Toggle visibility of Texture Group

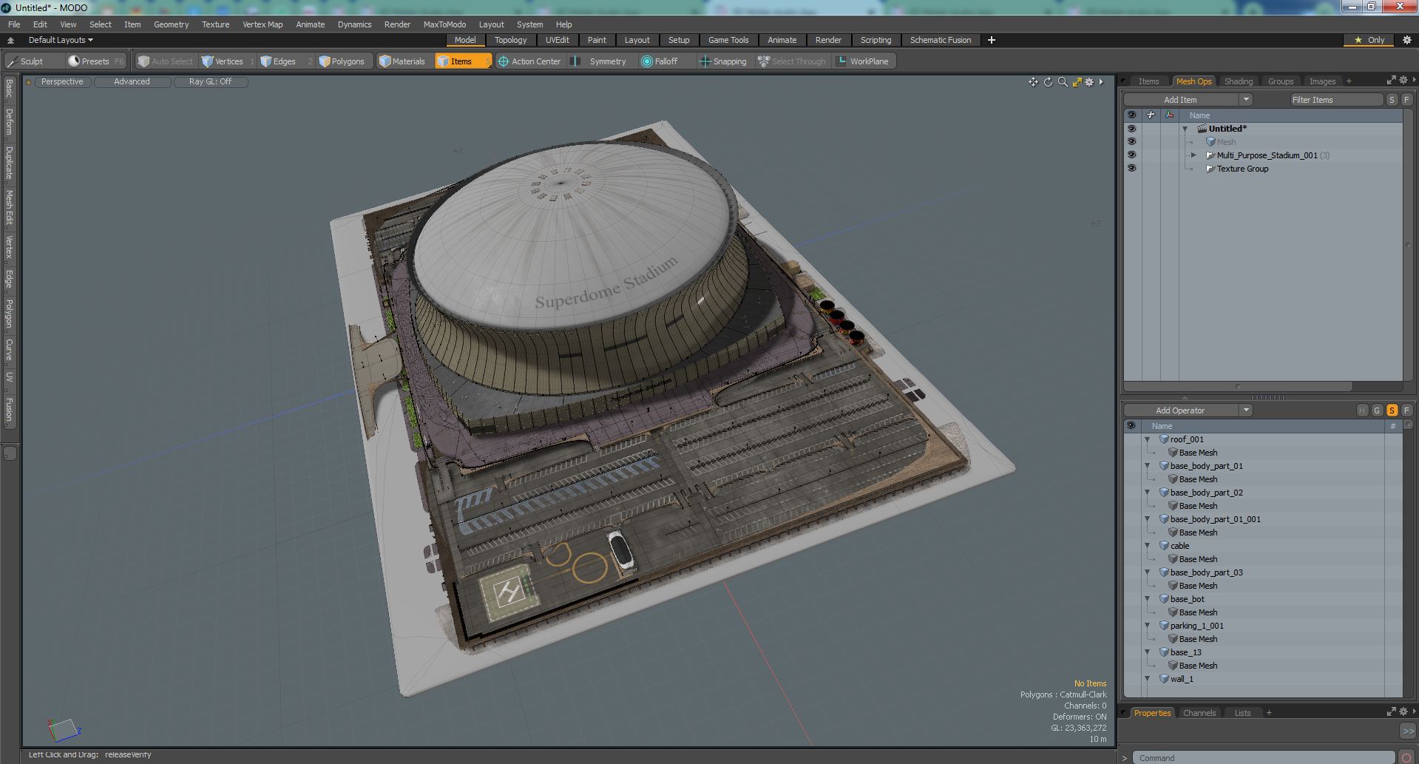[x=1131, y=169]
